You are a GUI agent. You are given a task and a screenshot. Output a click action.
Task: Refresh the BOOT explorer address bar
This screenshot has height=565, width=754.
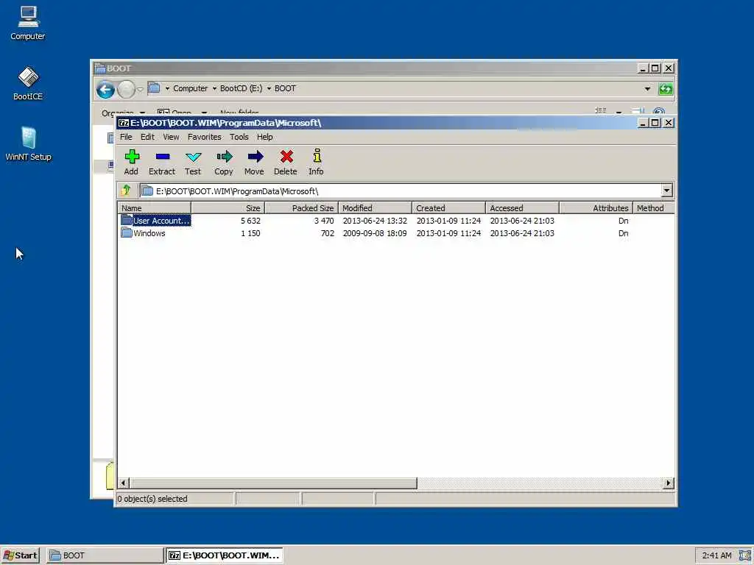pos(666,89)
